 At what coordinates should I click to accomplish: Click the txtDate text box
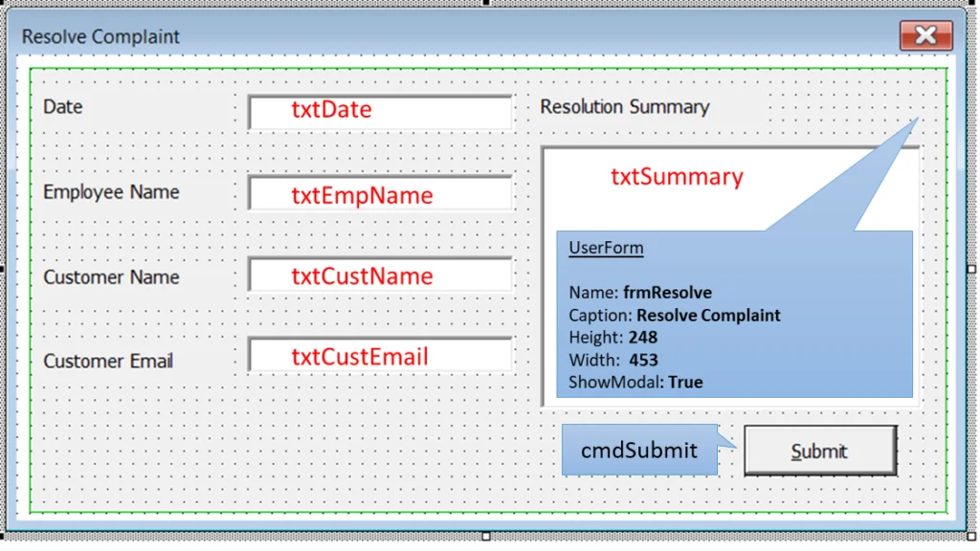coord(380,111)
